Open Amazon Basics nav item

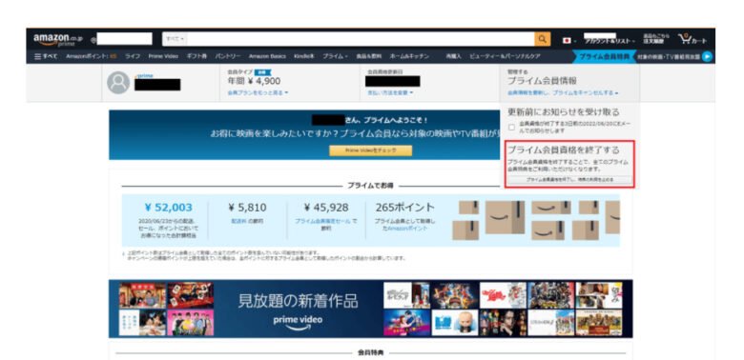(x=267, y=56)
